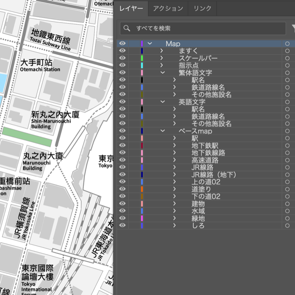Click target circle for JR線路 layer

point(287,167)
